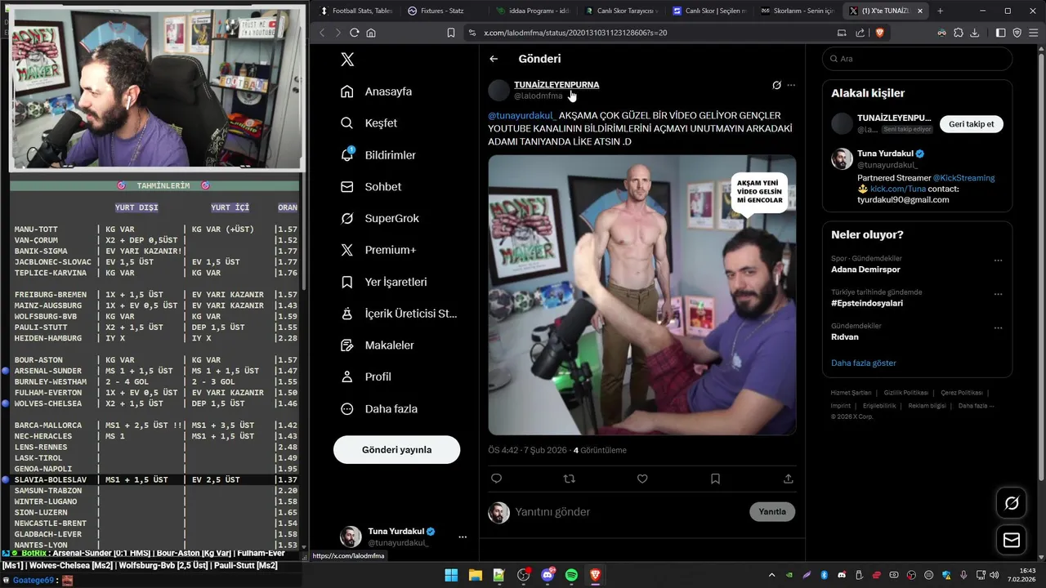Switch to iddaa Programı tab
This screenshot has width=1046, height=588.
tap(531, 11)
